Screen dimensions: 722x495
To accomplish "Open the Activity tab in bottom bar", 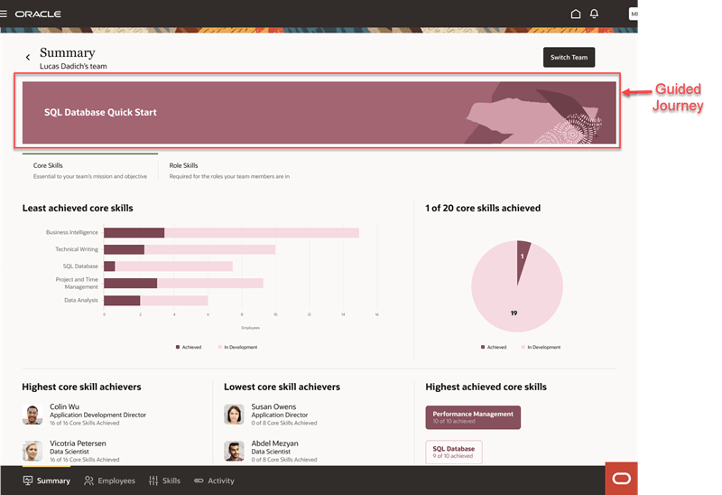I will tap(214, 481).
